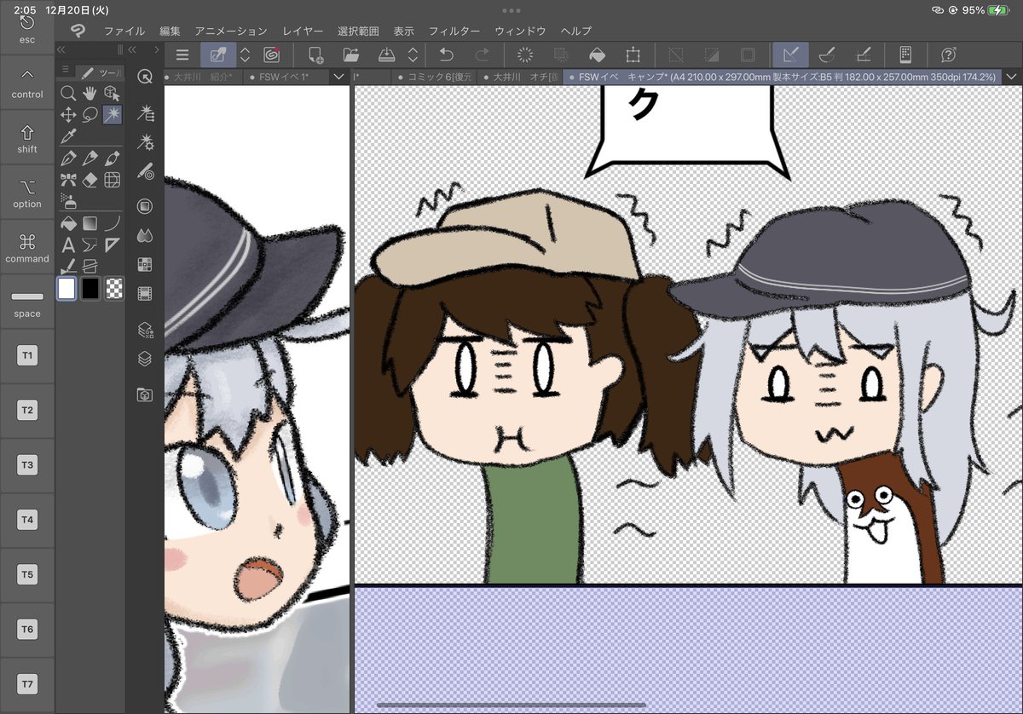Open the stepper arrows beside Save button
The image size is (1023, 714).
coord(413,55)
